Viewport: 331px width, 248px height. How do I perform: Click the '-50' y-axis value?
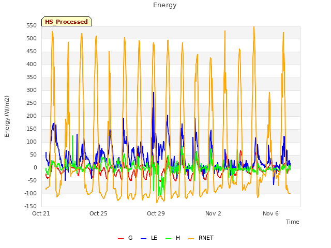(32, 180)
